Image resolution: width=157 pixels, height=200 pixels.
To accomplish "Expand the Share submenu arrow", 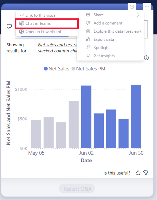I will 138,15.
